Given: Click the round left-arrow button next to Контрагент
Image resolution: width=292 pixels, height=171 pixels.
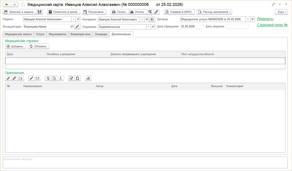Looking at the screenshot, I should pos(152,19).
